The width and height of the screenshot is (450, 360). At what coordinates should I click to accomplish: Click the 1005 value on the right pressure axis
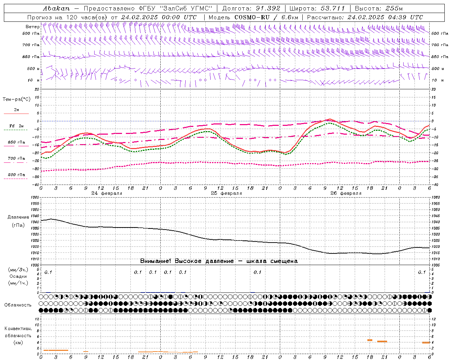[x=435, y=265]
